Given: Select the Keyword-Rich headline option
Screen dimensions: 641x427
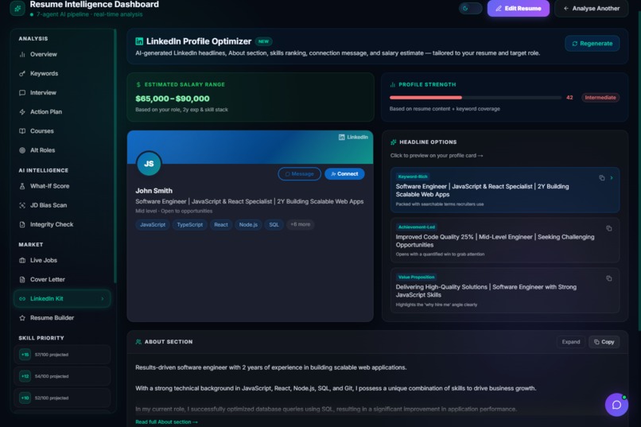Looking at the screenshot, I should pos(504,190).
